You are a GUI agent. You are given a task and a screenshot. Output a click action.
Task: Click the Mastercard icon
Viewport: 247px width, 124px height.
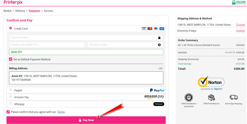(150, 29)
